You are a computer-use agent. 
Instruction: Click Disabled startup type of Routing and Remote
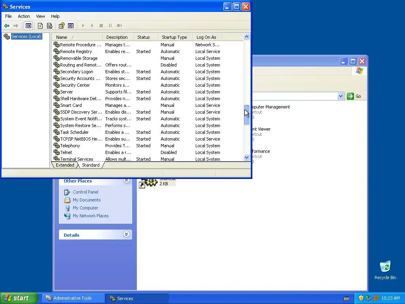pyautogui.click(x=168, y=65)
